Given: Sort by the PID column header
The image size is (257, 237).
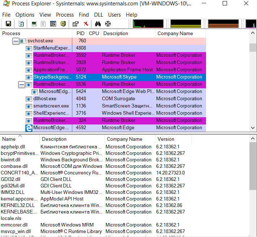Looking at the screenshot, I should point(80,33).
